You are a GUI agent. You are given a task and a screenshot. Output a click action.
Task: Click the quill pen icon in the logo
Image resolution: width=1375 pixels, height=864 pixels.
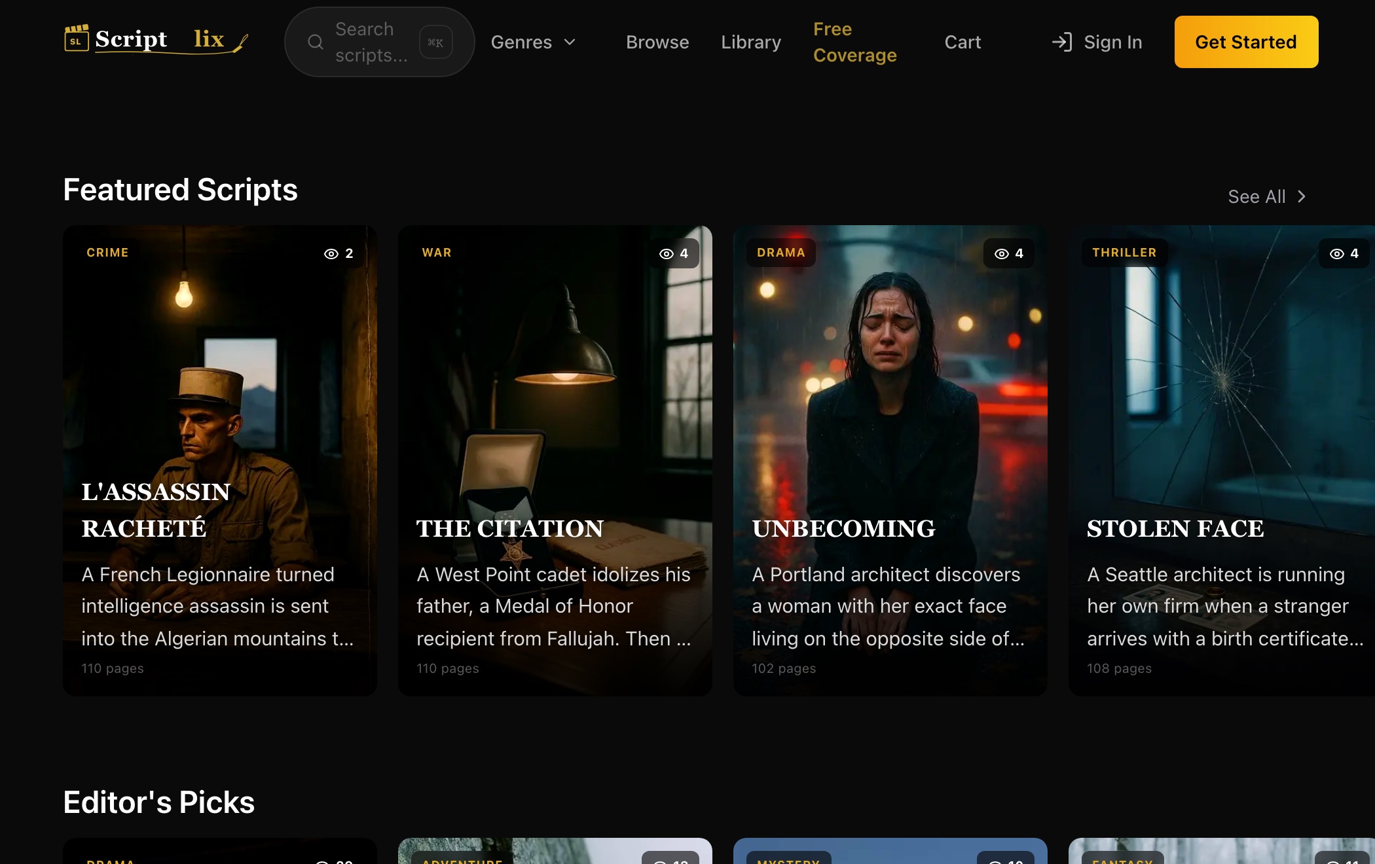(240, 43)
